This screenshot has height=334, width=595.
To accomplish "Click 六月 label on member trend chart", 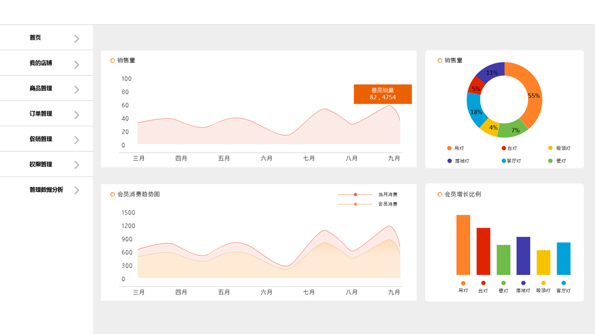I will pyautogui.click(x=267, y=292).
